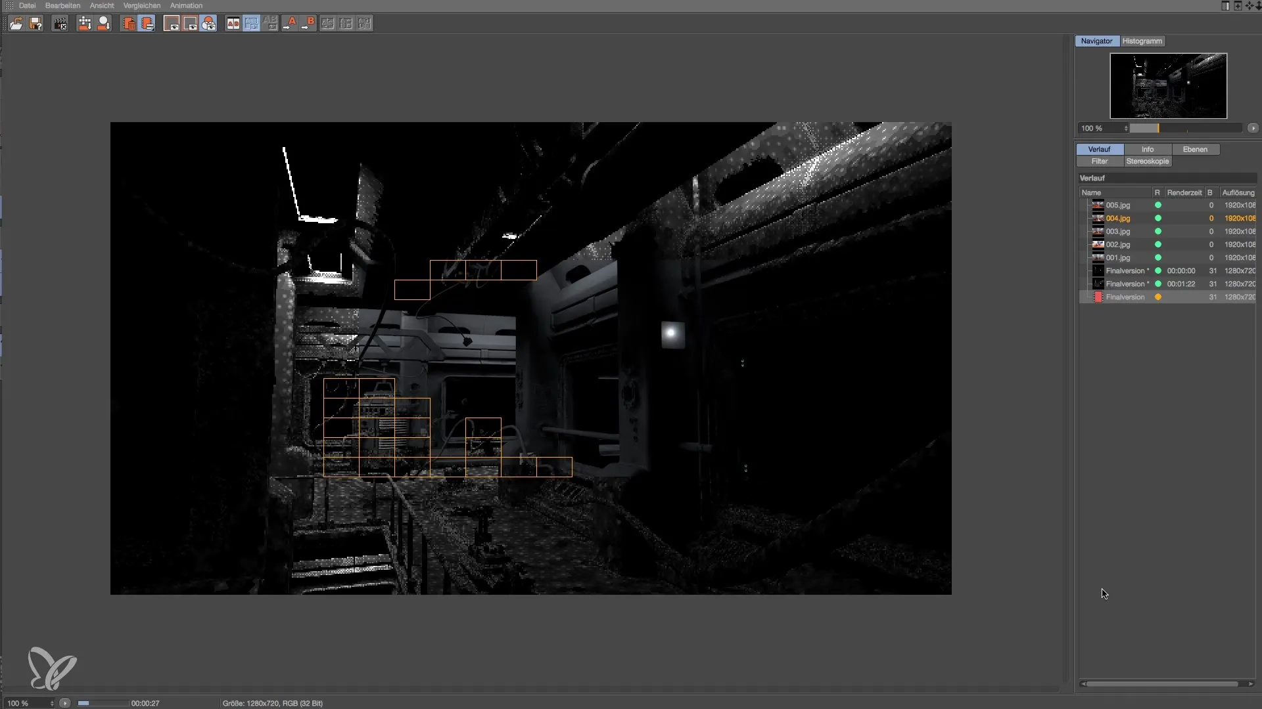Click the Save image as floppy icon

(36, 24)
